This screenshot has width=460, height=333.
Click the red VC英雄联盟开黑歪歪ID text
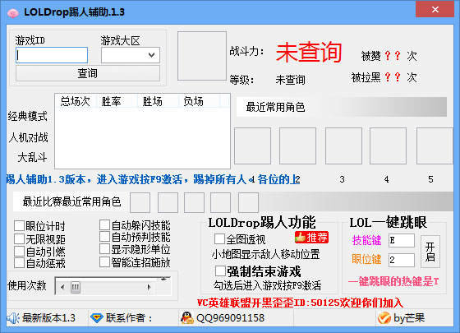[300, 303]
